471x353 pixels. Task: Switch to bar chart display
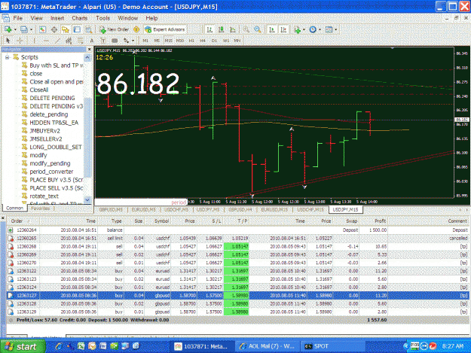pyautogui.click(x=210, y=29)
